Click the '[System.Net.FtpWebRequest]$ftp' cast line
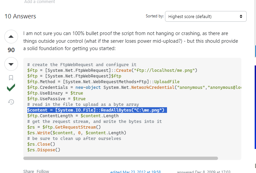Viewport: 256px width, 173px height. (74, 76)
